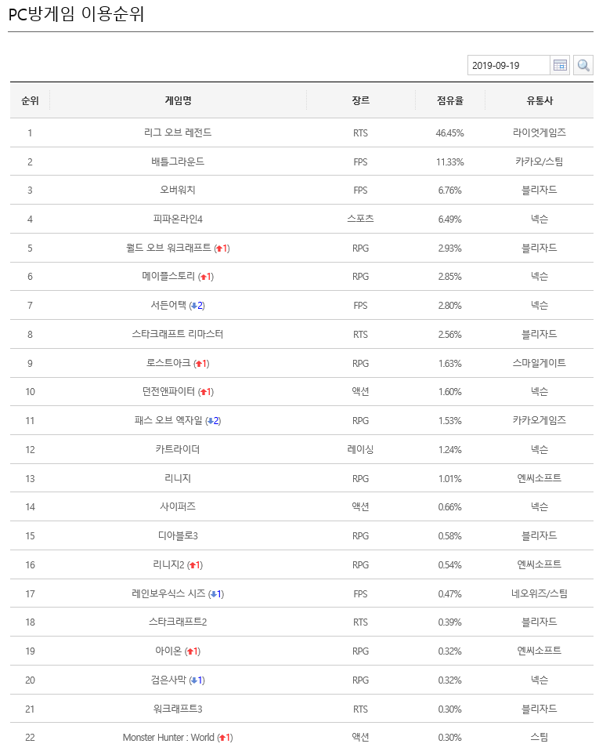Click the 점유율 column header
Viewport: 599px width, 751px height.
449,100
